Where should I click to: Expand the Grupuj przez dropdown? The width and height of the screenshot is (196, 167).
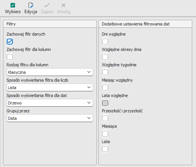[x=50, y=118]
